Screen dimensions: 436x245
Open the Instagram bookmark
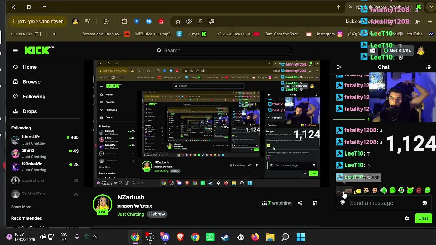(329, 34)
